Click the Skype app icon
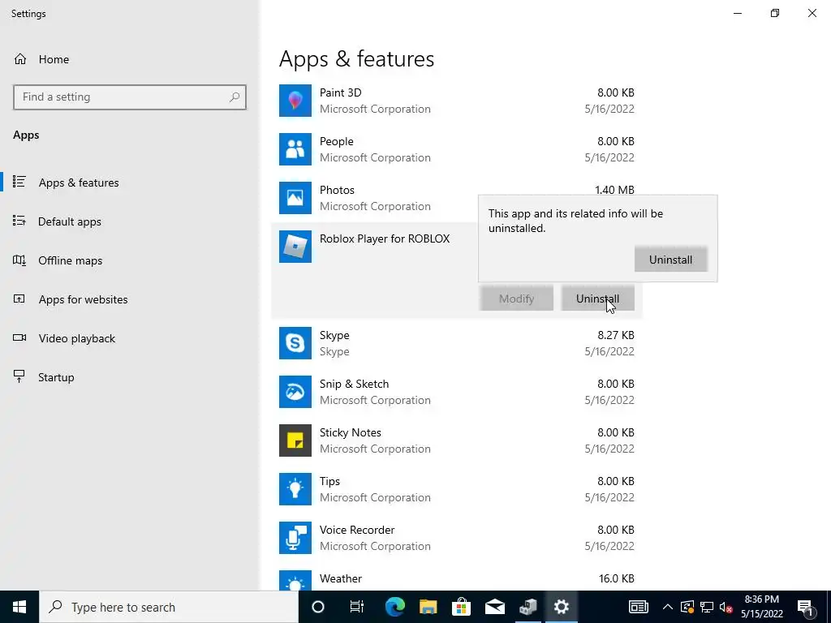This screenshot has width=831, height=623. coord(295,343)
